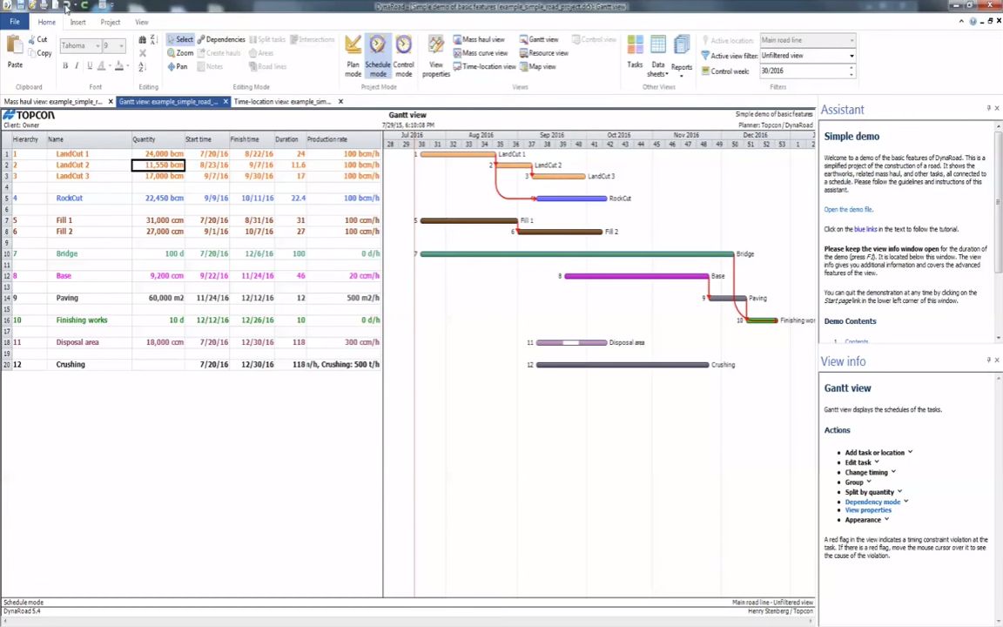
Task: Open Gantt view from ribbon
Action: [x=539, y=40]
